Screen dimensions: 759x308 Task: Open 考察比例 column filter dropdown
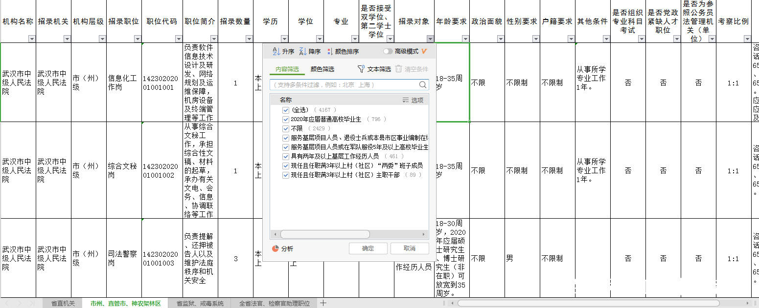click(747, 39)
